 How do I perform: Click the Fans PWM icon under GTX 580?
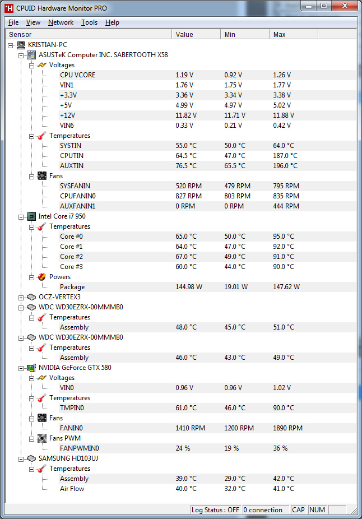pyautogui.click(x=41, y=438)
